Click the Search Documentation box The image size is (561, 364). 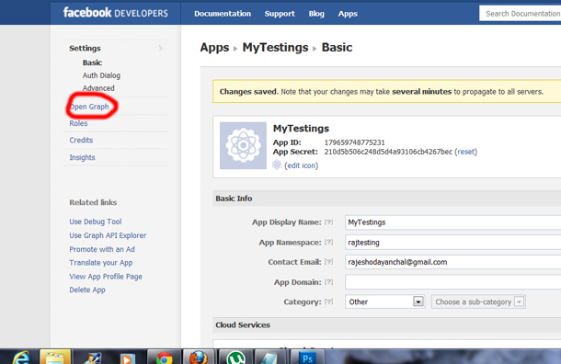pyautogui.click(x=521, y=14)
